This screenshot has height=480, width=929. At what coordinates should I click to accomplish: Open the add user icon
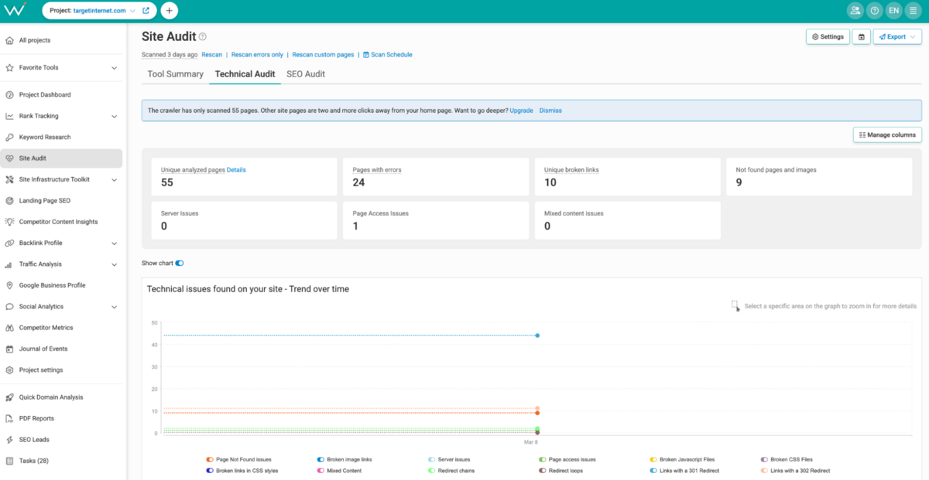855,11
